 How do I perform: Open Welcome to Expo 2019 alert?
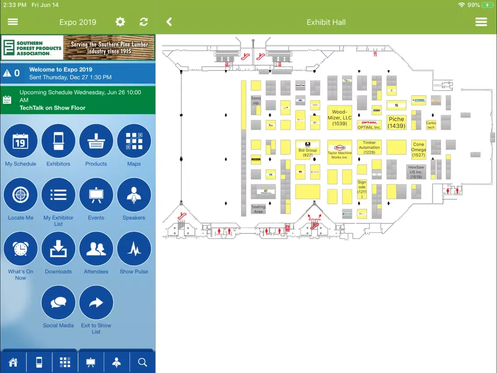click(x=78, y=73)
